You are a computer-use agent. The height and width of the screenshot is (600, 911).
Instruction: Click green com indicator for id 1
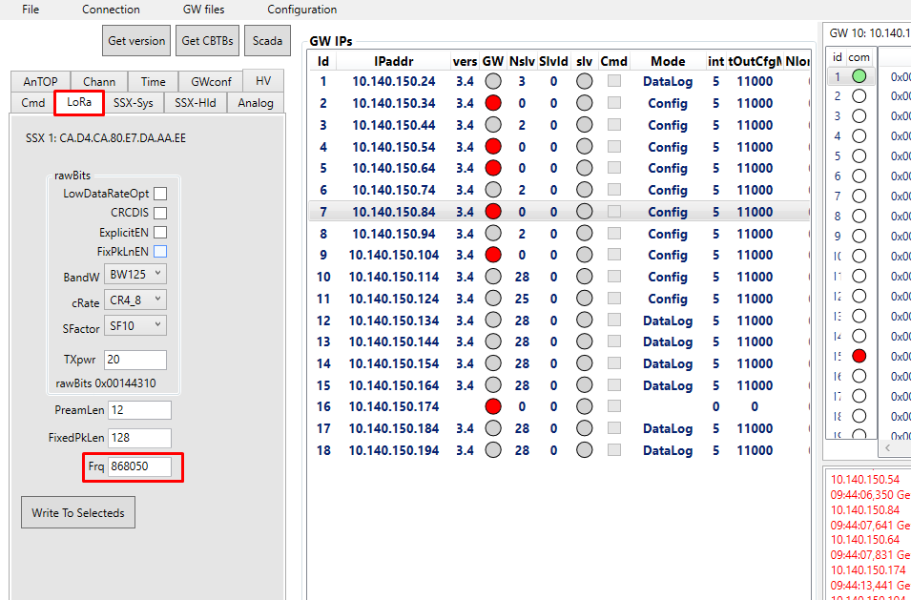click(859, 76)
